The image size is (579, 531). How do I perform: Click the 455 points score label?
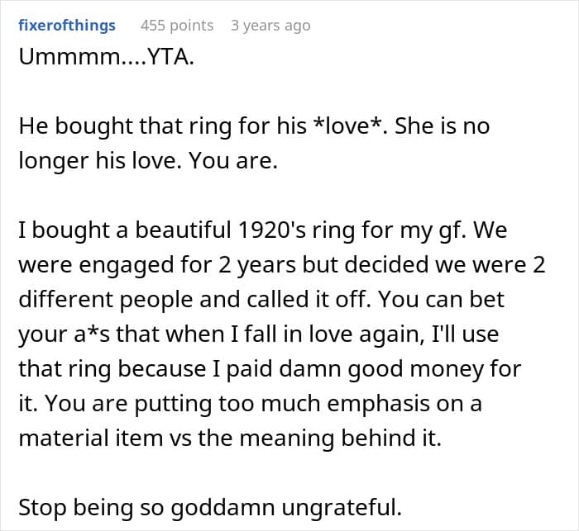tap(177, 26)
